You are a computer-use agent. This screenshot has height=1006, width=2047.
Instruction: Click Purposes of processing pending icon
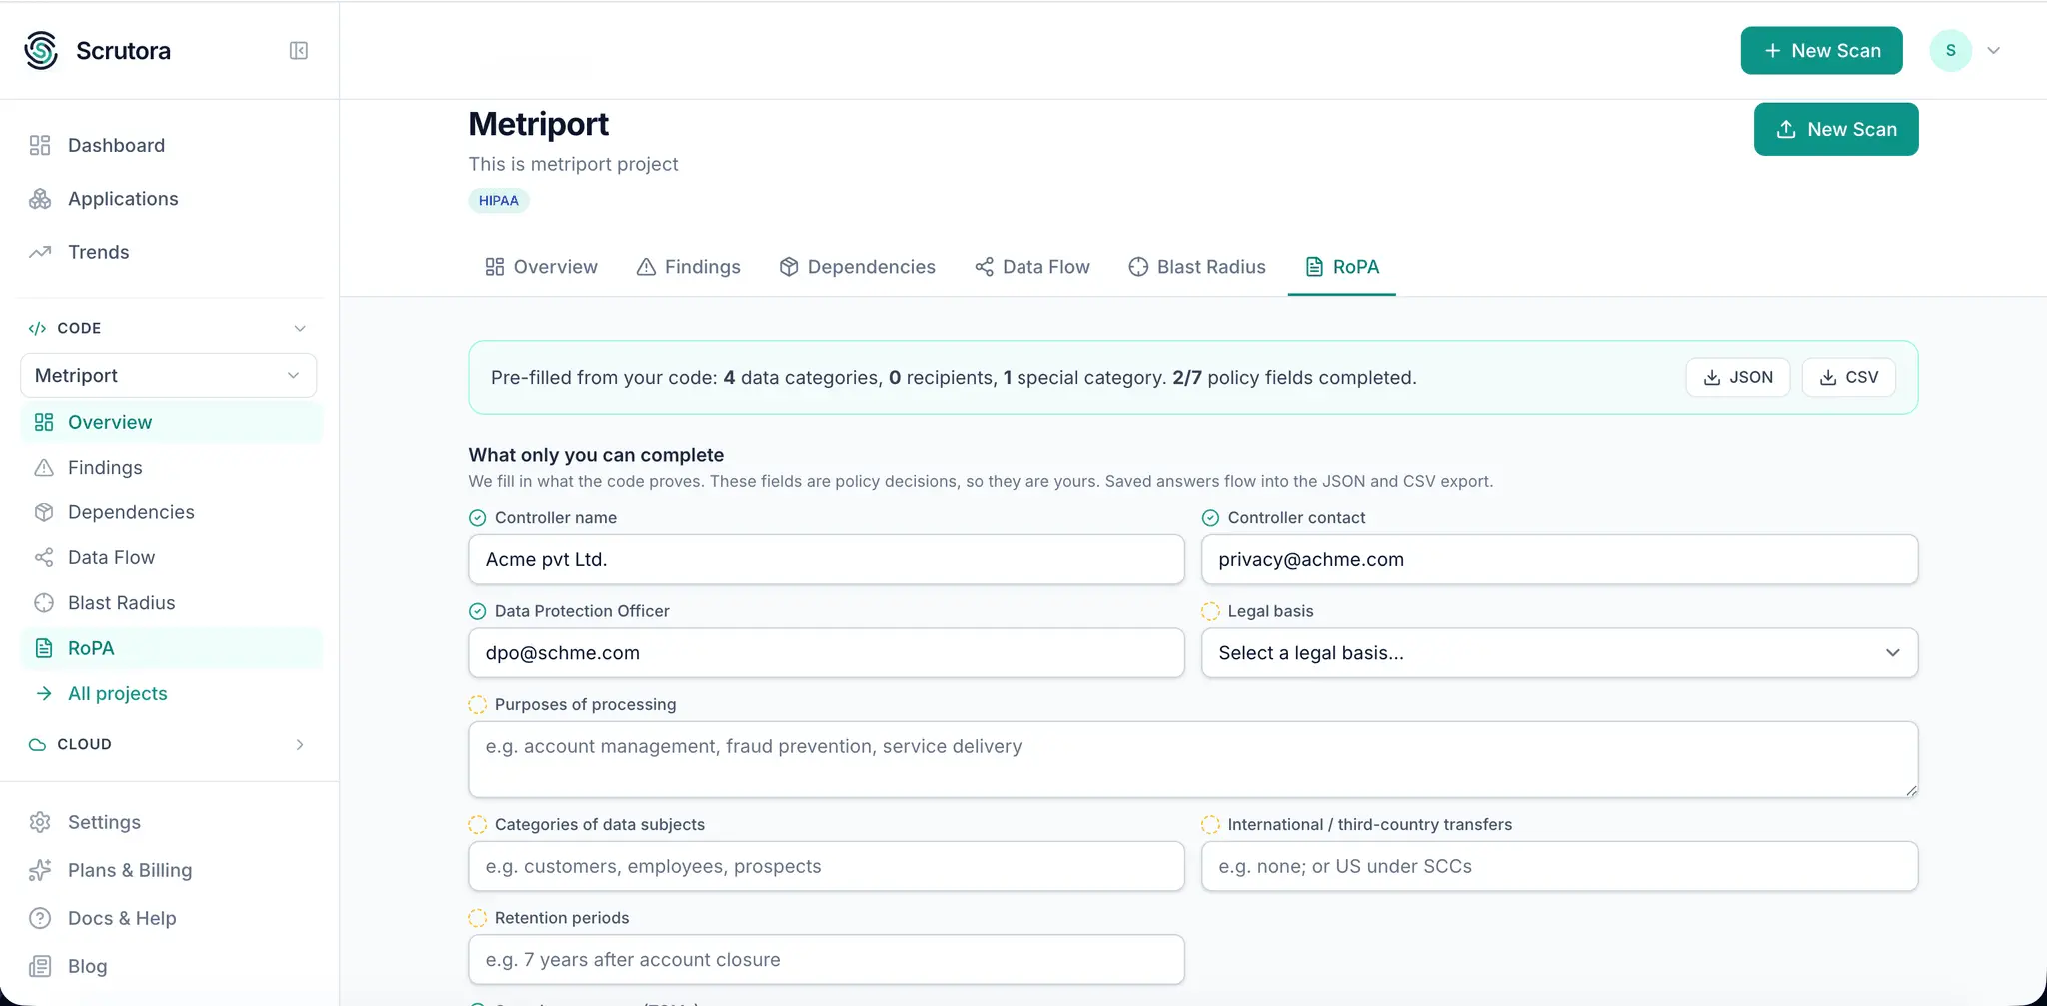(x=478, y=705)
